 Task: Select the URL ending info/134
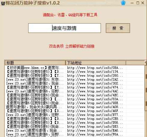coord(95,72)
